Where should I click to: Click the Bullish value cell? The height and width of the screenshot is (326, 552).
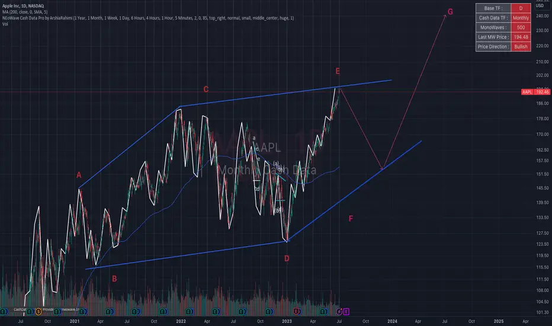click(x=521, y=46)
